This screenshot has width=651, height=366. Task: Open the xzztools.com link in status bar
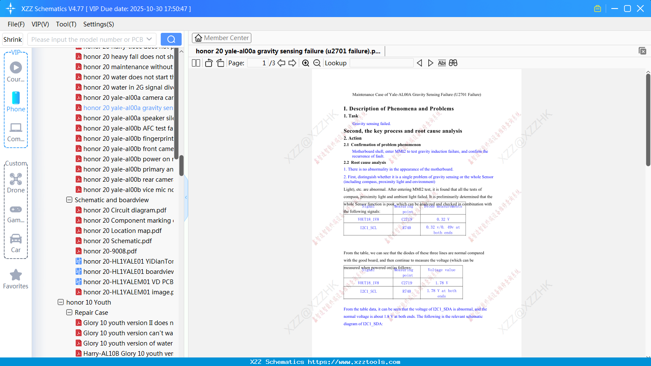point(354,362)
